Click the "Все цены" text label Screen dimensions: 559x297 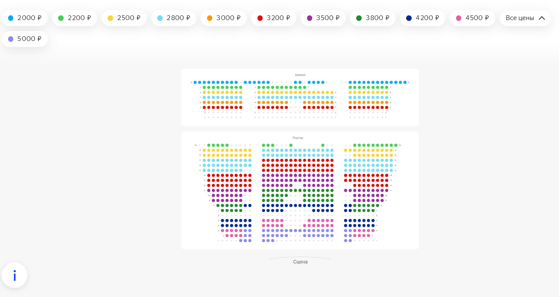(520, 18)
